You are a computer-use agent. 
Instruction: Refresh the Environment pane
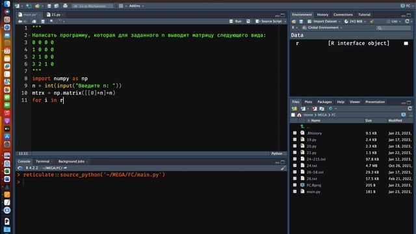[408, 21]
